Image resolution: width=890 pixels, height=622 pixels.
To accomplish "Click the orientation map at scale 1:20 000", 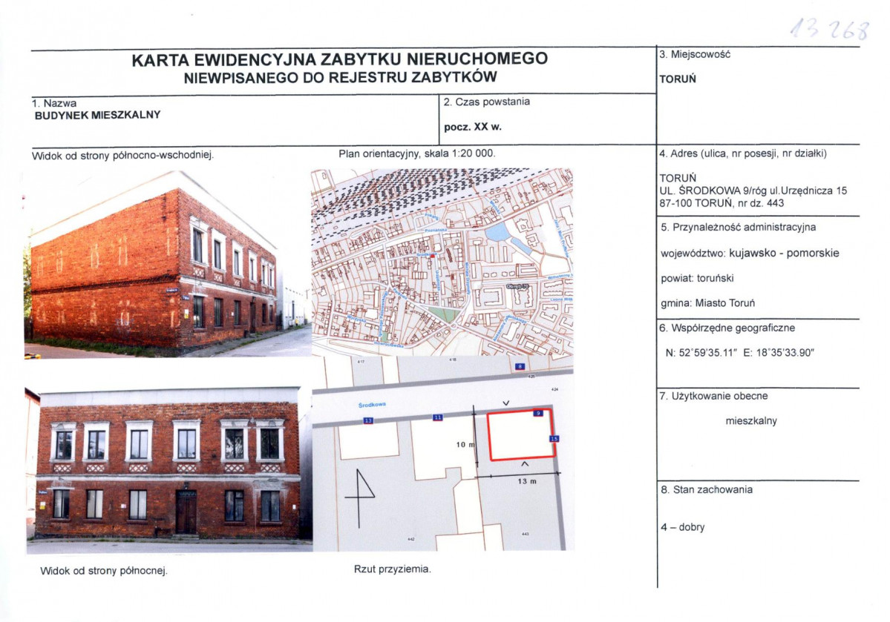I will 442,262.
